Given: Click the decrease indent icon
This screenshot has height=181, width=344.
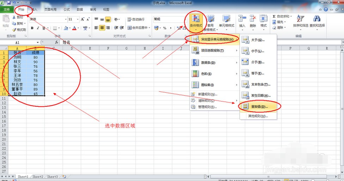Looking at the screenshot, I should pos(116,27).
